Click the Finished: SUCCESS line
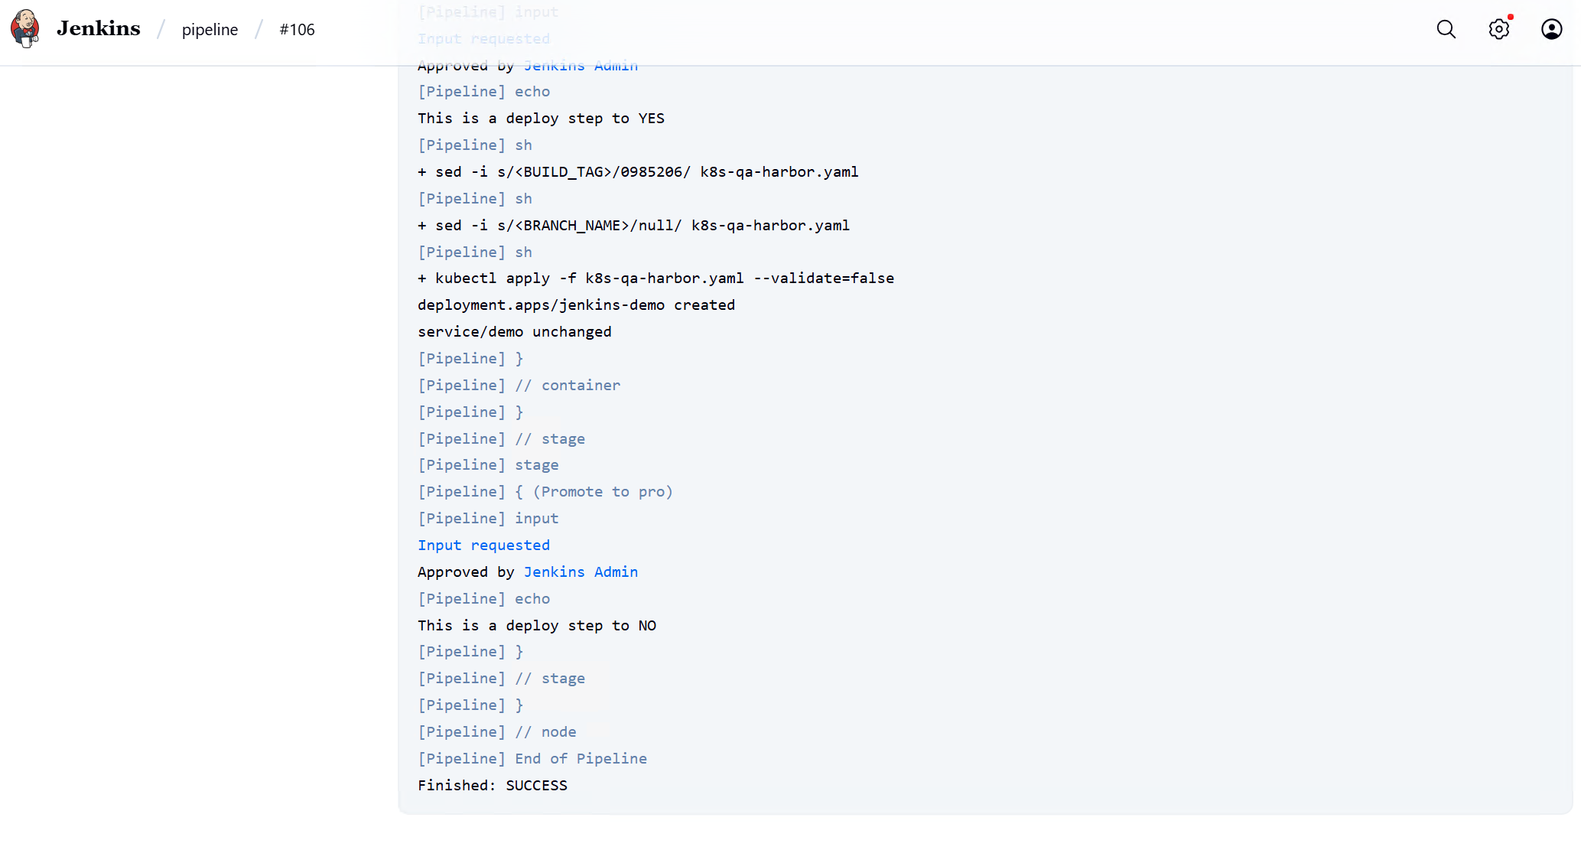 (x=493, y=785)
